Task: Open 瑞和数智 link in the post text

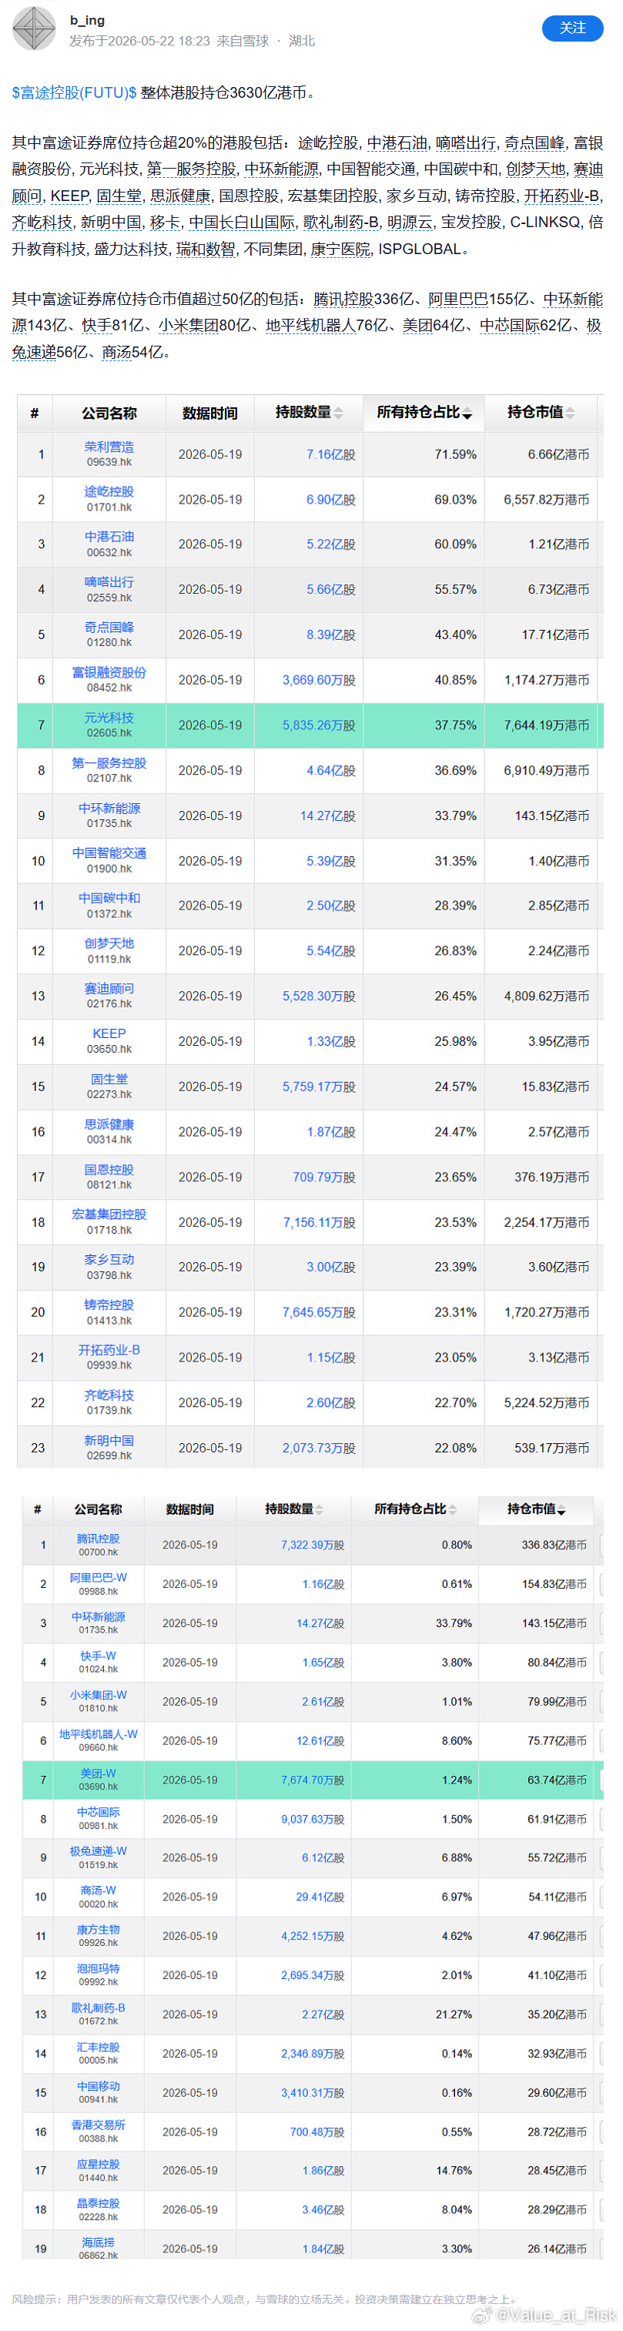Action: [x=206, y=248]
